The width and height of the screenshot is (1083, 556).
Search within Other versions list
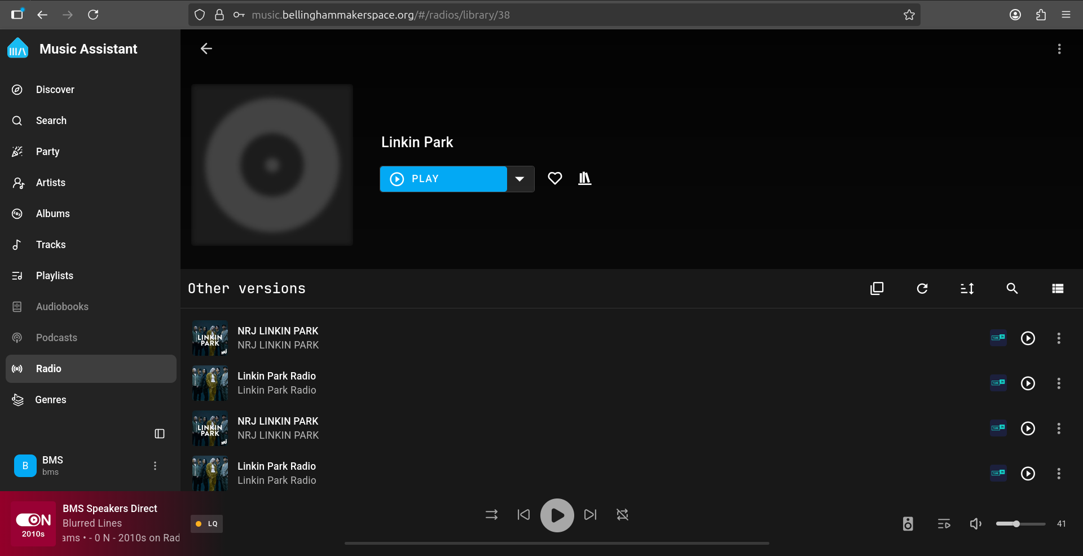coord(1012,289)
